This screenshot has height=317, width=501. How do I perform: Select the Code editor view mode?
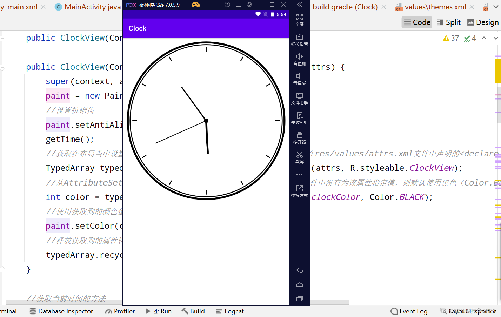click(417, 22)
